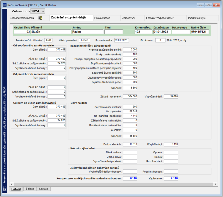Open the Sestava bottom tab

click(44, 189)
